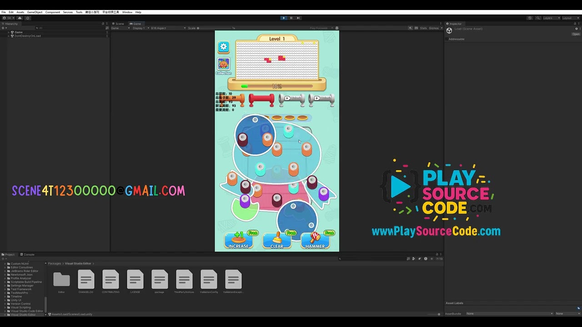Click the Hierarchy add (+) button

tap(4, 28)
